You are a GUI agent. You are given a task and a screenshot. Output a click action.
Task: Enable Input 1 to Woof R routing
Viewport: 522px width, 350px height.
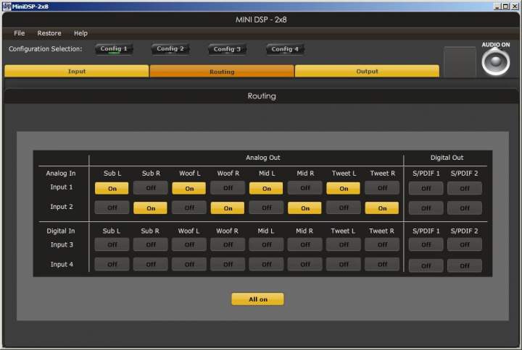228,188
